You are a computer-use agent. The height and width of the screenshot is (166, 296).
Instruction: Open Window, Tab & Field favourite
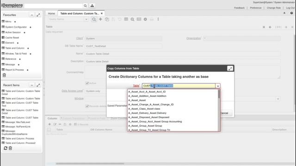click(x=16, y=53)
